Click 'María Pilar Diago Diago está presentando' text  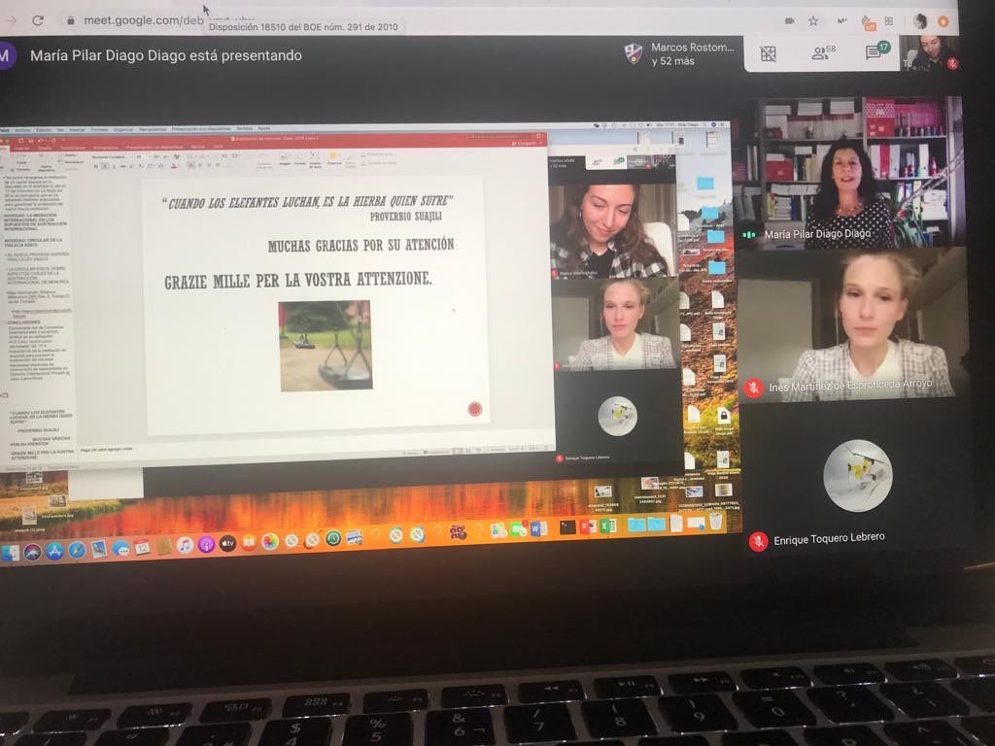coord(165,55)
